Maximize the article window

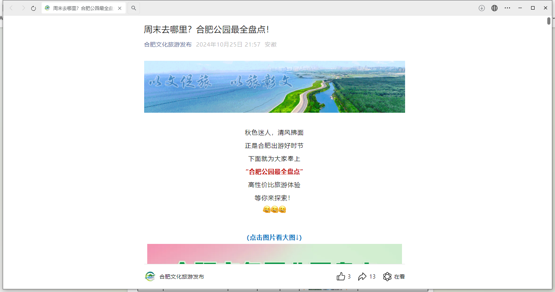point(533,8)
